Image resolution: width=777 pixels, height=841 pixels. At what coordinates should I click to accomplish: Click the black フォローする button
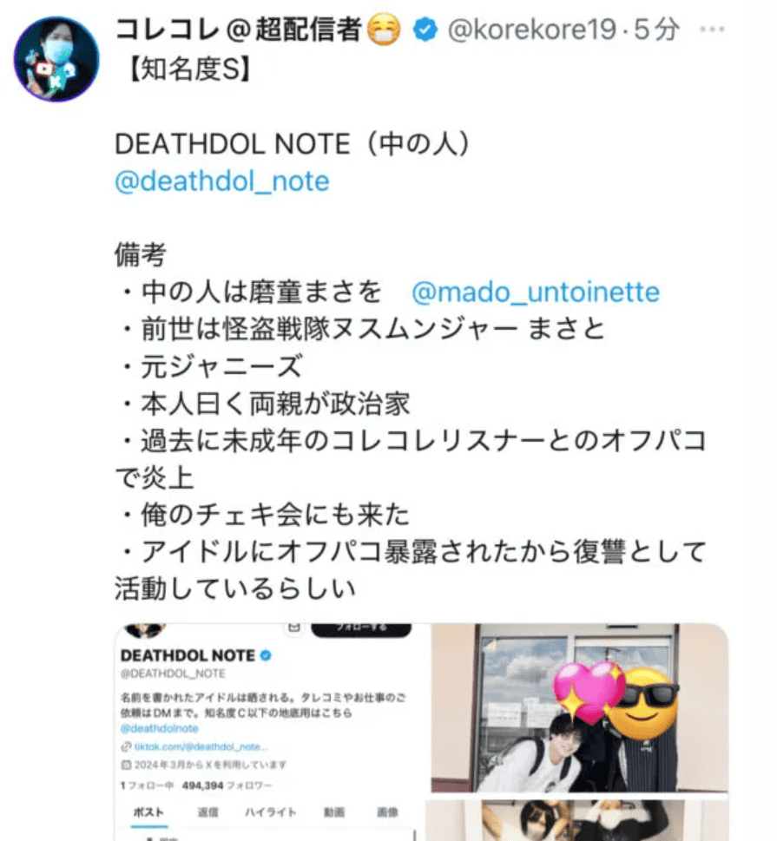pyautogui.click(x=361, y=628)
